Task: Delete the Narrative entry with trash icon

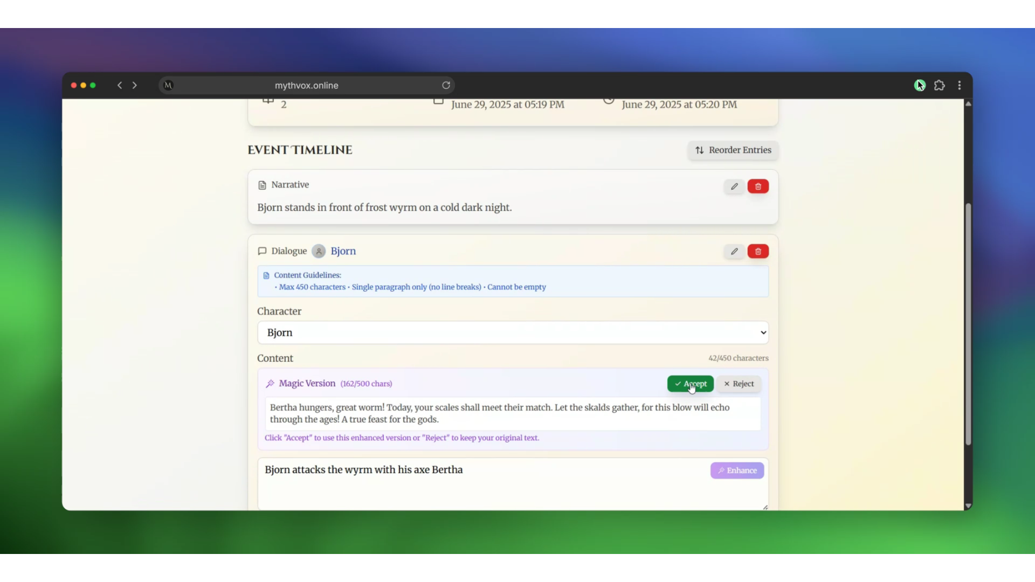Action: [x=758, y=186]
